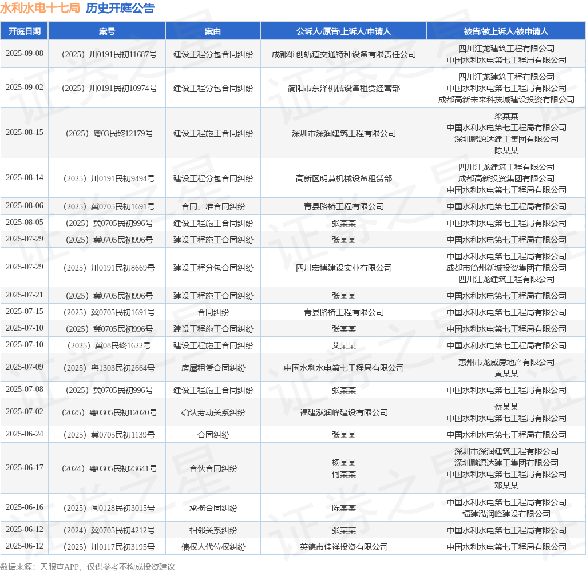Click the 历史开庭公告 heading

coord(120,8)
